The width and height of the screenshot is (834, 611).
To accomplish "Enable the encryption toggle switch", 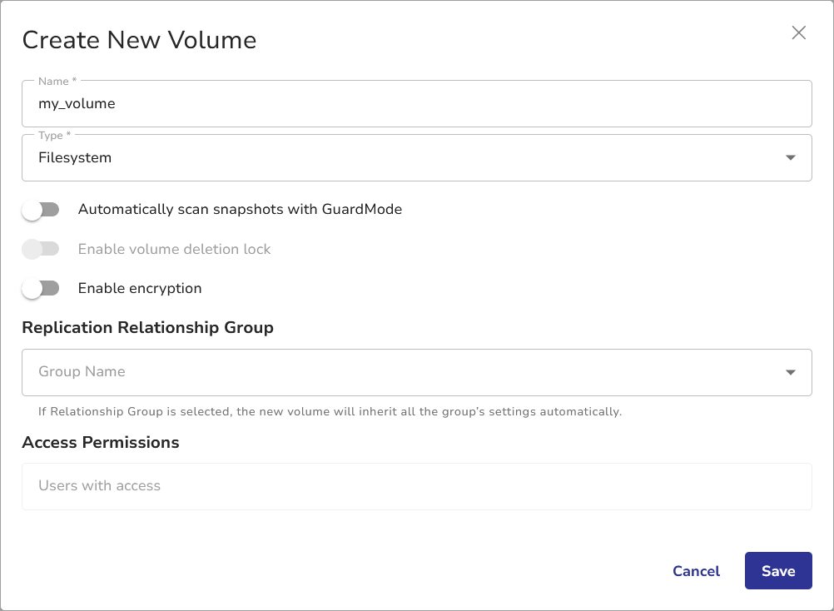I will tap(41, 289).
